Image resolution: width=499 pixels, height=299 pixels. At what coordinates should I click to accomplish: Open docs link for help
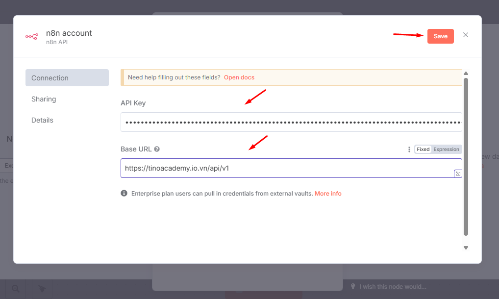click(239, 77)
